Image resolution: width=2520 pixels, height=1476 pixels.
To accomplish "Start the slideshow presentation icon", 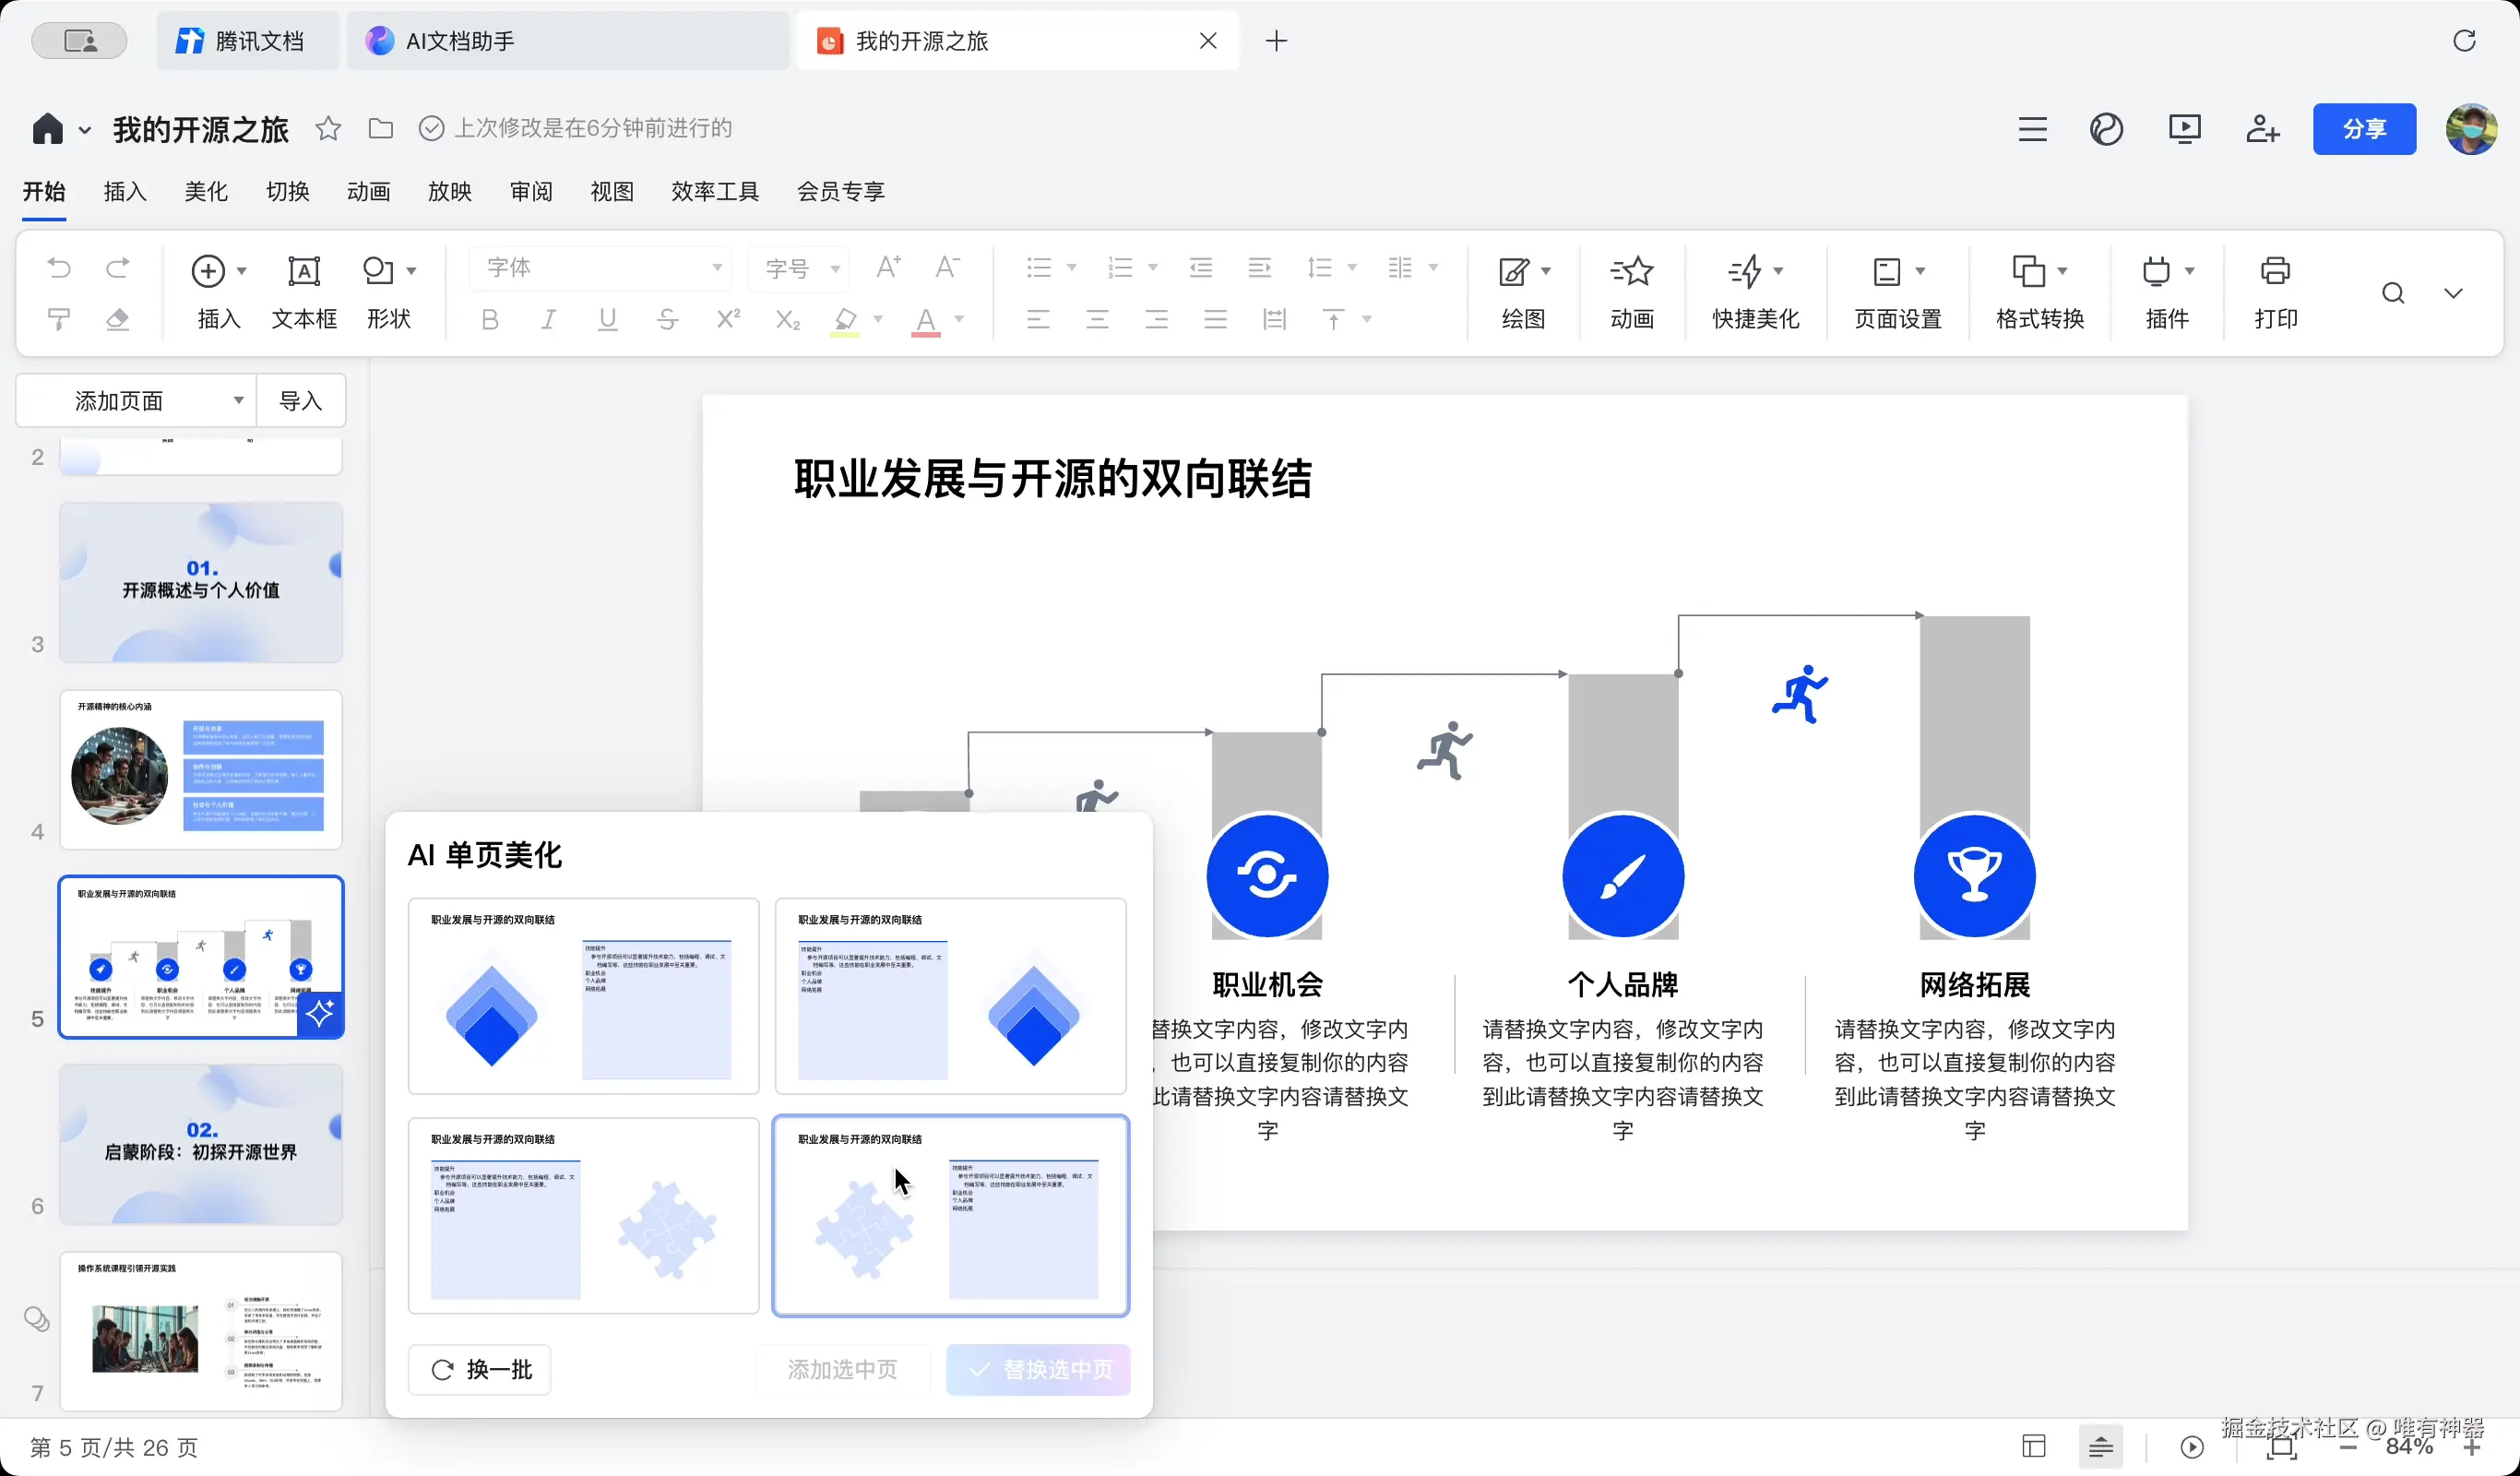I will tap(2184, 129).
